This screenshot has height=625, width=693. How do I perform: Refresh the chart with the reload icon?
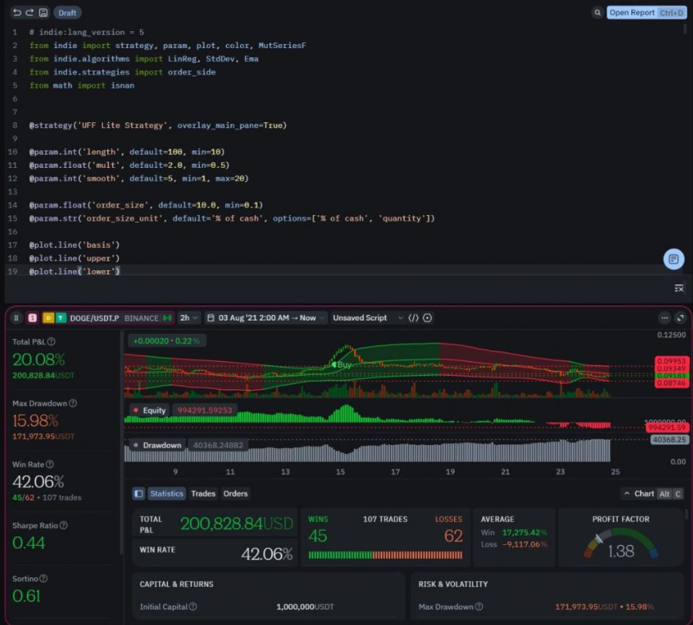680,317
